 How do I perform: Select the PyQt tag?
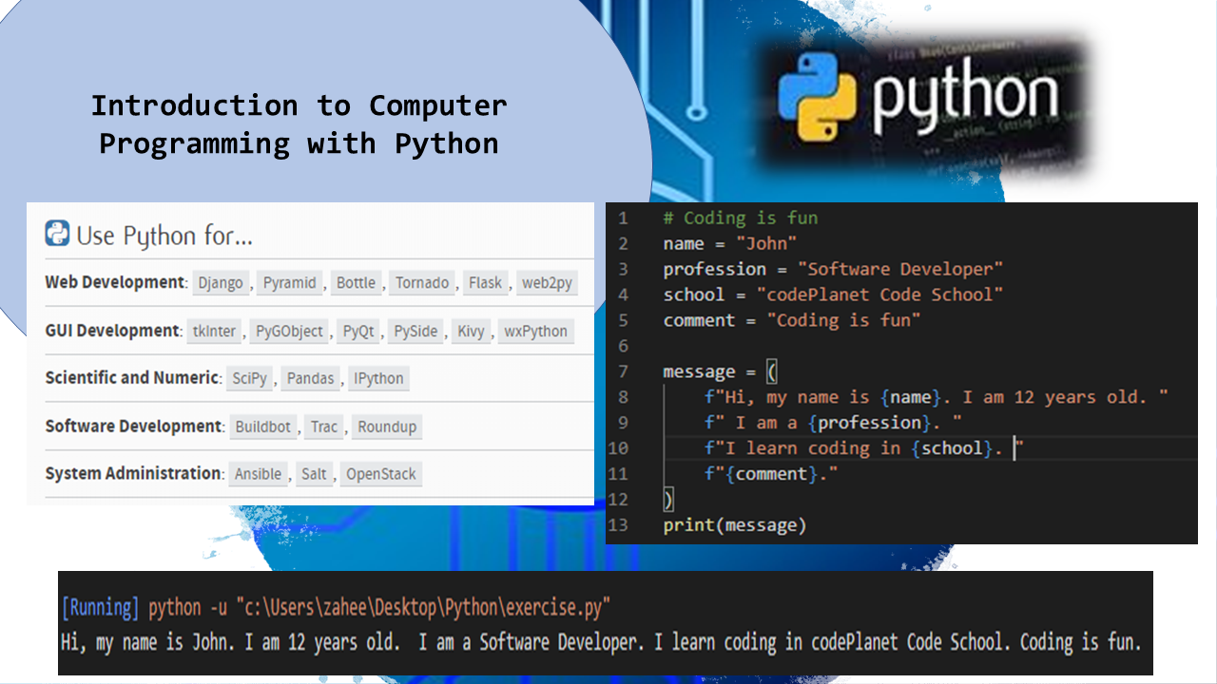(359, 332)
